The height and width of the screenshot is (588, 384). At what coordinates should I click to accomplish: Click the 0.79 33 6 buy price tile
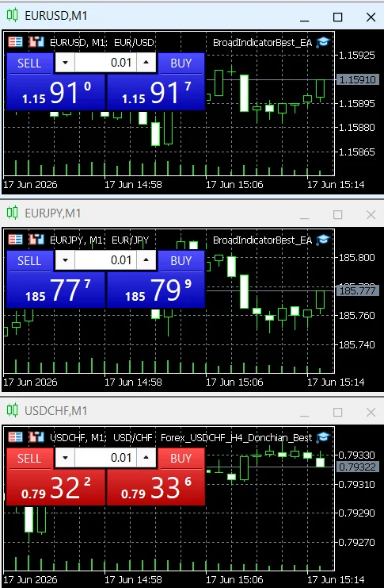click(156, 487)
